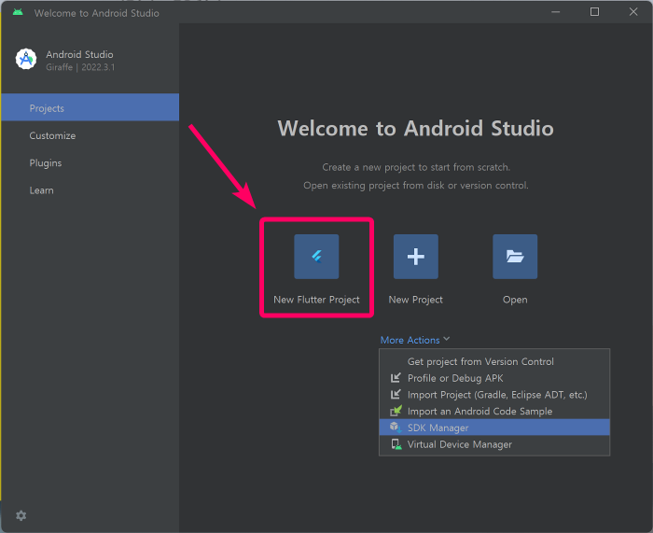Minimize the Welcome to Android Studio window
This screenshot has width=653, height=533.
point(556,12)
